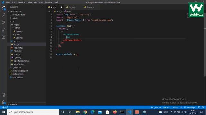206x115 pixels.
Task: Open the Action Center notification icon
Action: (x=201, y=112)
